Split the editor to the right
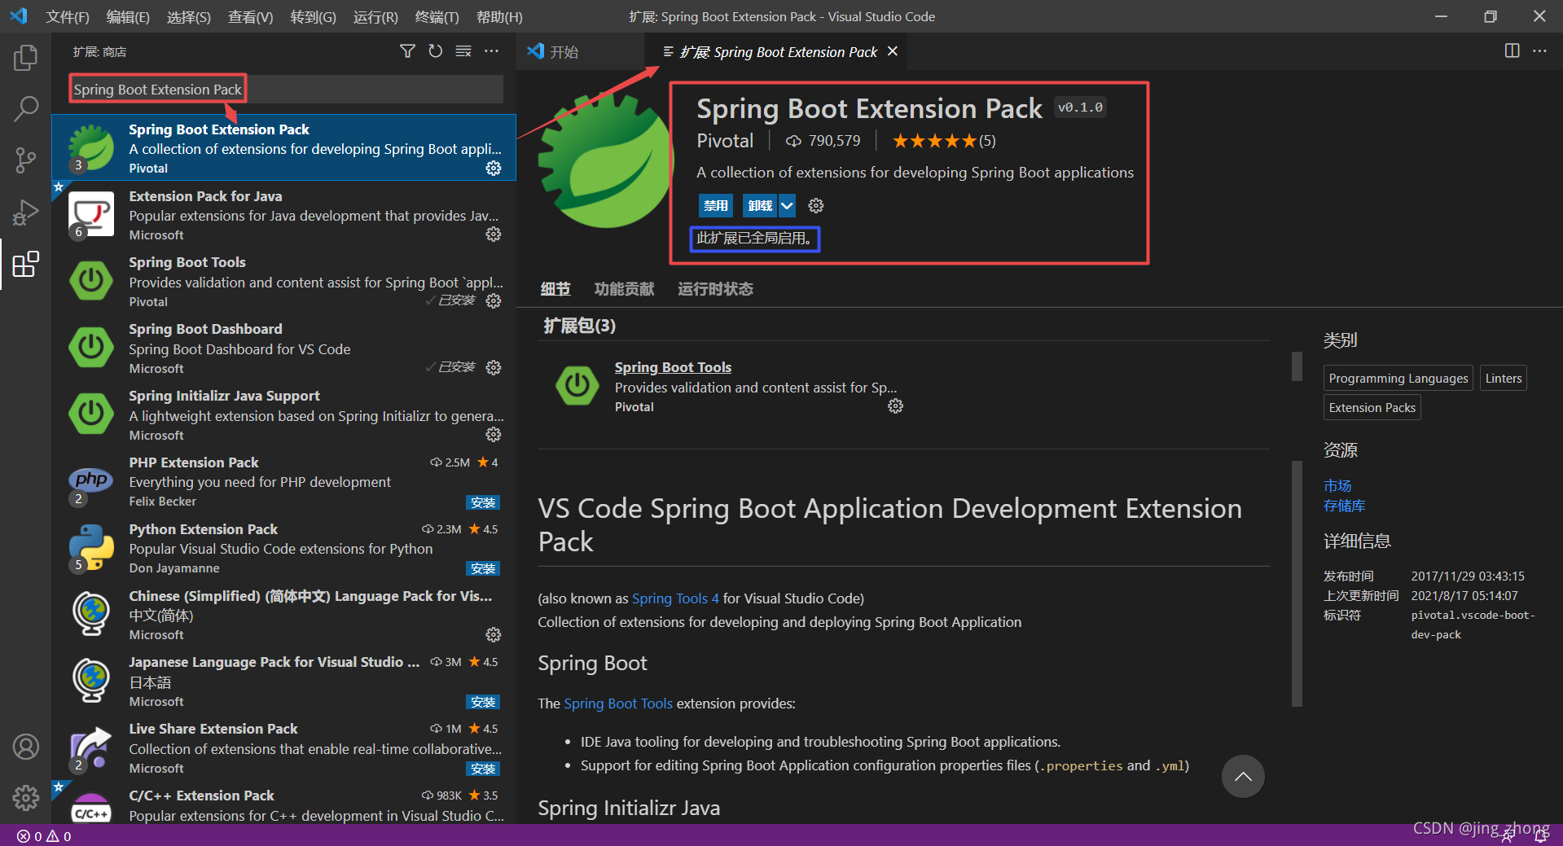 1512,51
